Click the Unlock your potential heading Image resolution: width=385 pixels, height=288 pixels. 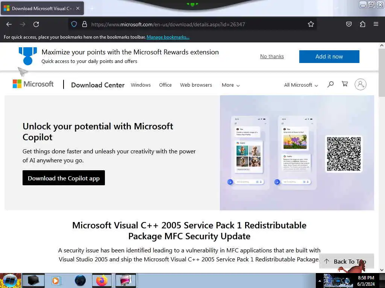click(x=98, y=132)
